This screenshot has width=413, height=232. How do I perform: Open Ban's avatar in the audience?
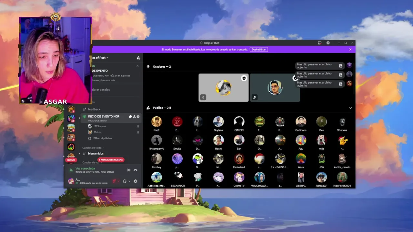click(239, 140)
